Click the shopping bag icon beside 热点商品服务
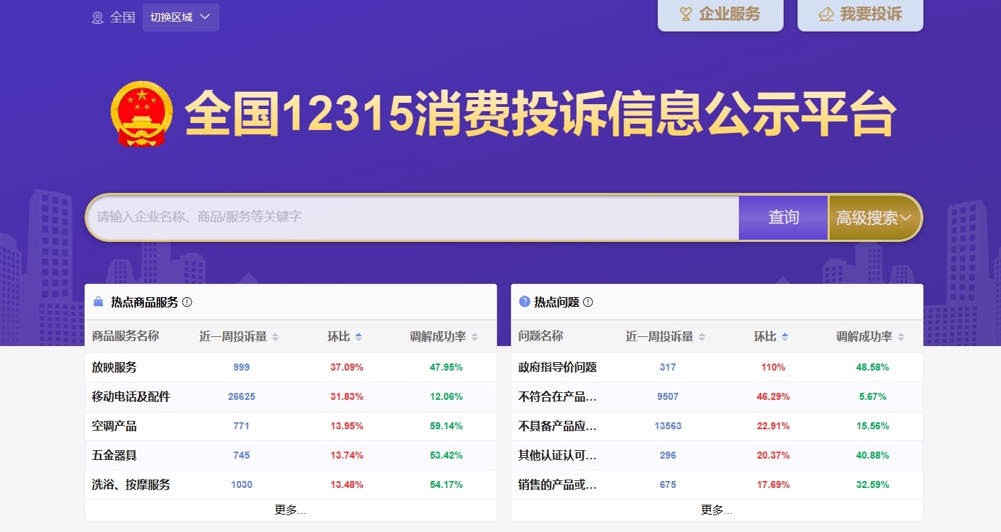This screenshot has height=532, width=1001. 99,302
